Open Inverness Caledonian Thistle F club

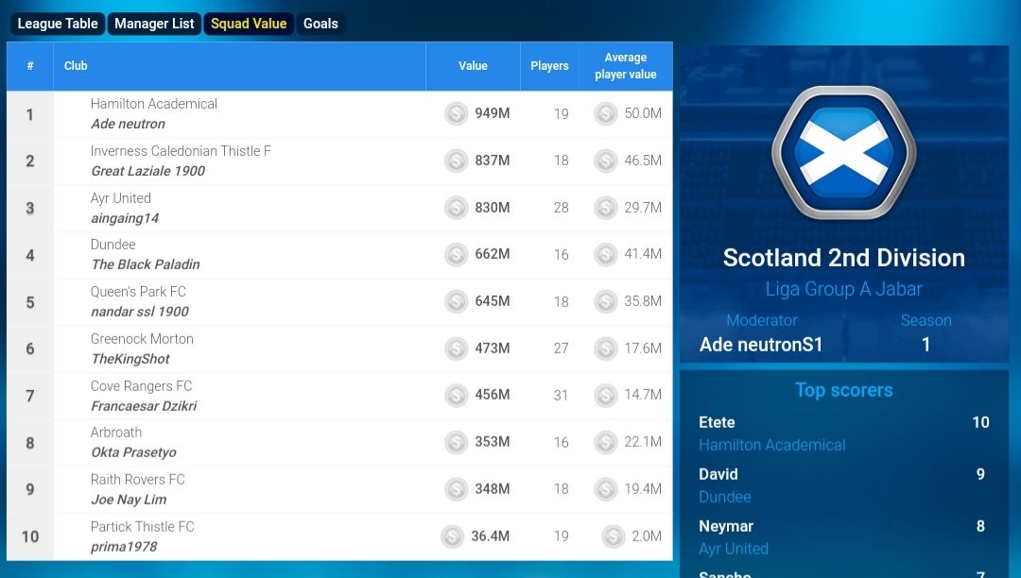181,151
